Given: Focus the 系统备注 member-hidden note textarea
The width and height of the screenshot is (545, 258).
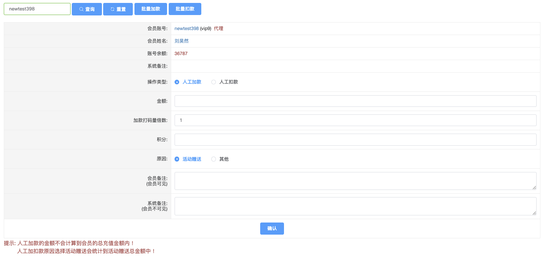Looking at the screenshot, I should (355, 206).
